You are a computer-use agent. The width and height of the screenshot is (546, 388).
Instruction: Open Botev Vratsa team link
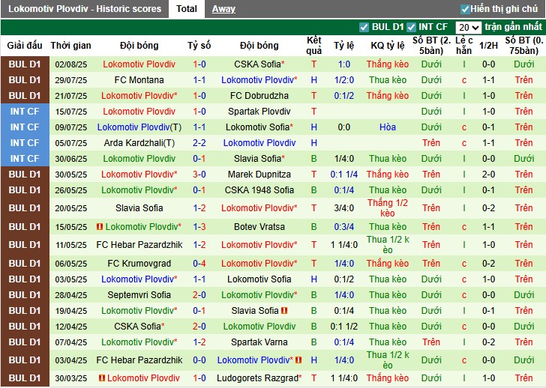click(x=259, y=227)
